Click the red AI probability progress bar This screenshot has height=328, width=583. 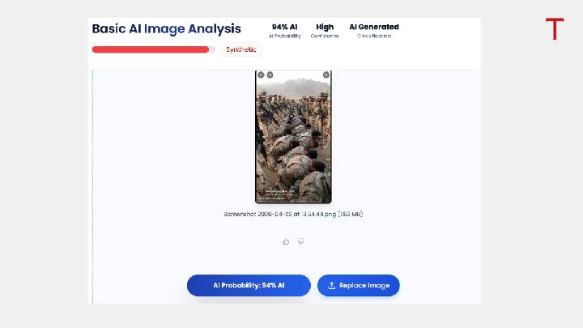pyautogui.click(x=150, y=49)
